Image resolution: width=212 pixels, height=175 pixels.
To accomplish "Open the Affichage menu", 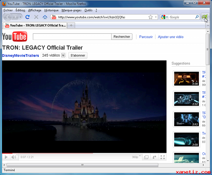I will coord(35,10).
